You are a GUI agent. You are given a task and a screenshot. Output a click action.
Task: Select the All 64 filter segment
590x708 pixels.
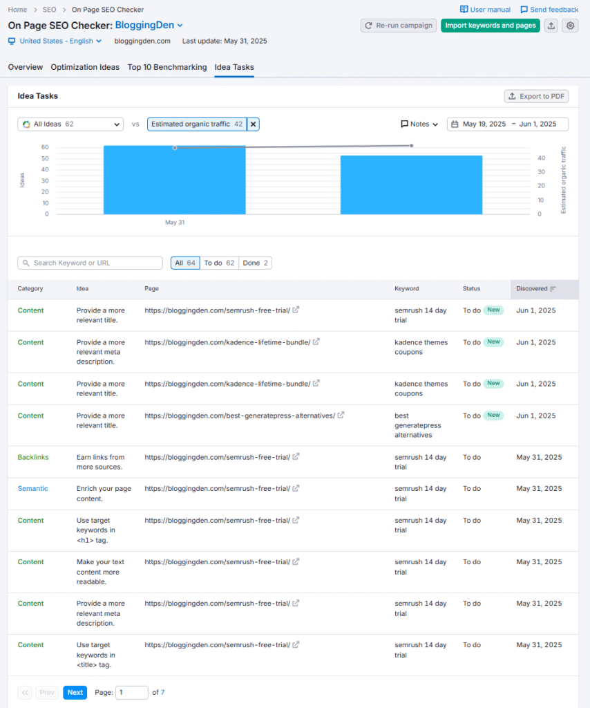(185, 263)
